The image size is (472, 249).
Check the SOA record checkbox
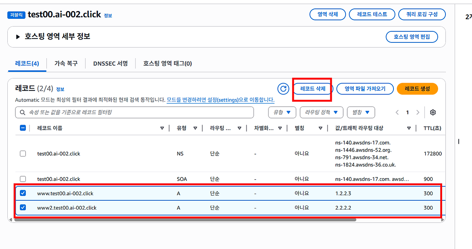tap(23, 179)
